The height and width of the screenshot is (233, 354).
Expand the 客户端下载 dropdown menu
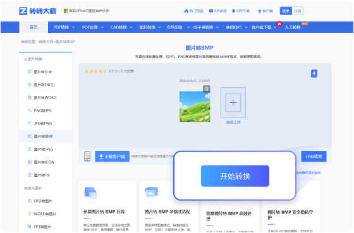[x=264, y=27]
